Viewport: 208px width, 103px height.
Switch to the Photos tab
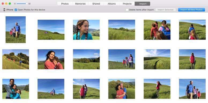pyautogui.click(x=65, y=4)
